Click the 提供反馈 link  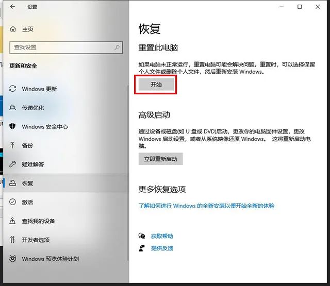point(162,248)
